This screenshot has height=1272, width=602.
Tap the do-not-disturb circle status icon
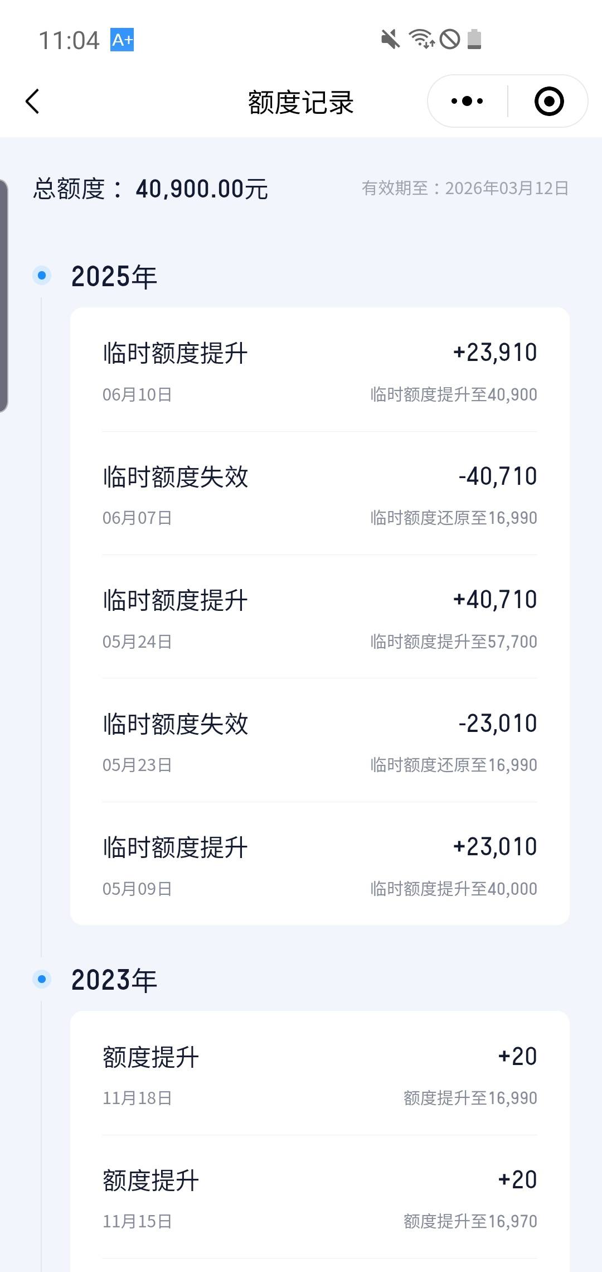450,40
